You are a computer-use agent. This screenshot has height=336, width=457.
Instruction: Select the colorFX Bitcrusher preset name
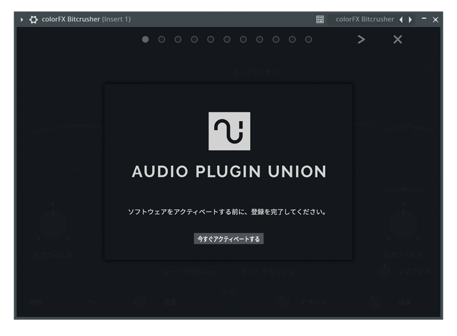pyautogui.click(x=364, y=19)
